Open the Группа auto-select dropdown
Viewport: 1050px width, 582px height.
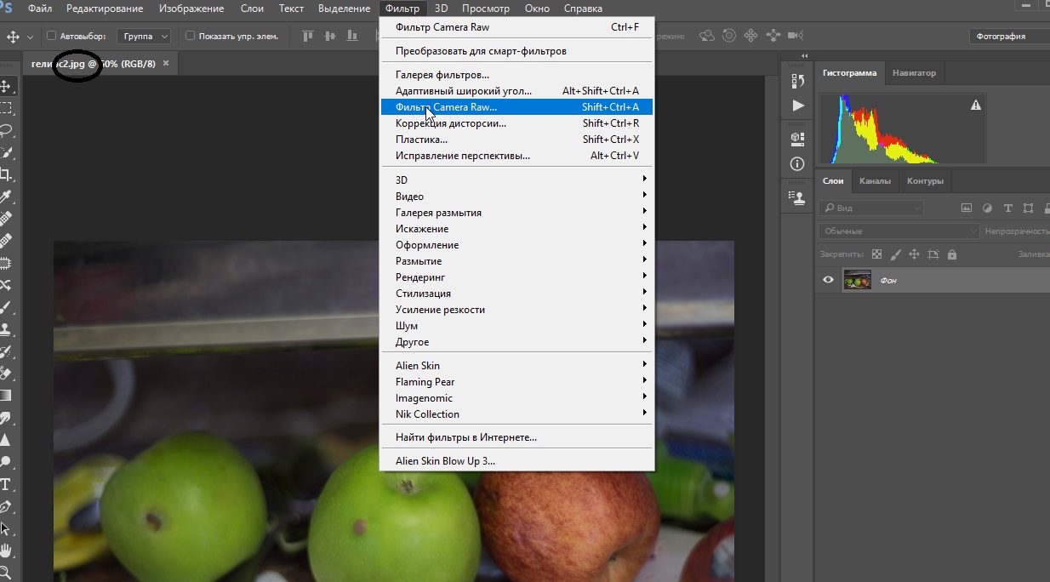pos(145,37)
